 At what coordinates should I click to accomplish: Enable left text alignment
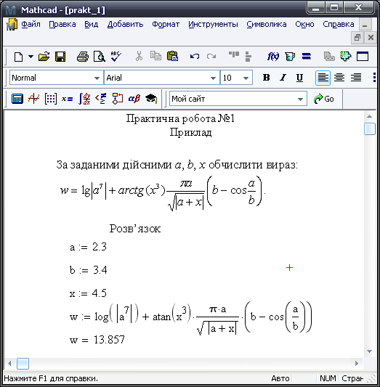point(323,78)
